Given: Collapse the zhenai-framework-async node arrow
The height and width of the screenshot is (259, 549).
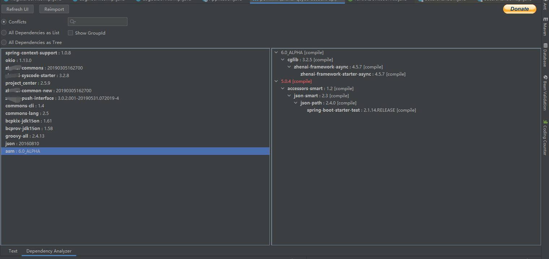Looking at the screenshot, I should [x=290, y=67].
